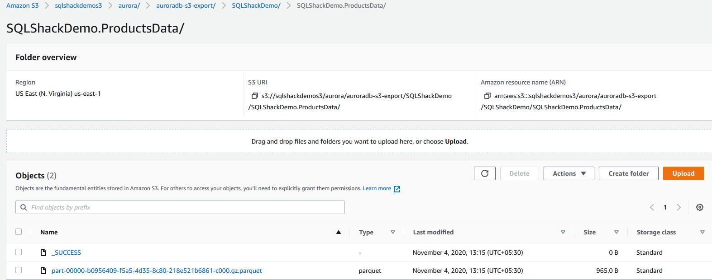The image size is (712, 280).
Task: Focus the Find objects by prefix field
Action: coord(186,207)
